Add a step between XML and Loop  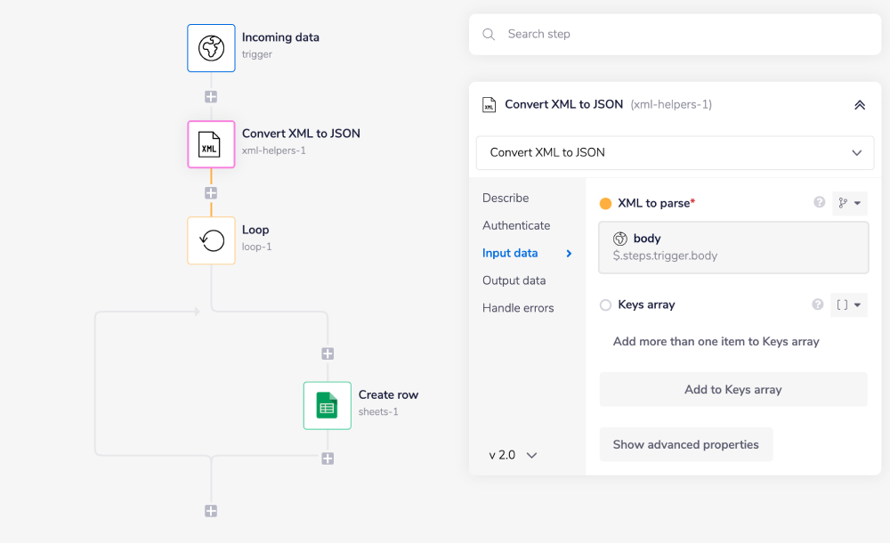point(211,192)
